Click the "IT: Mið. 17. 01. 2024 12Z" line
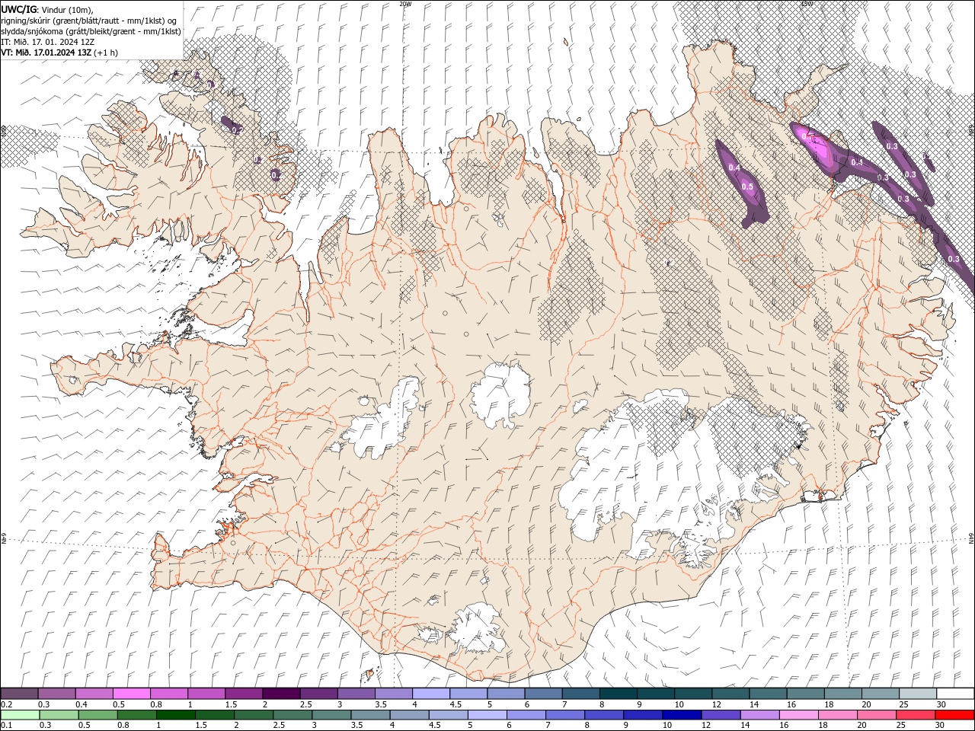 click(x=49, y=42)
